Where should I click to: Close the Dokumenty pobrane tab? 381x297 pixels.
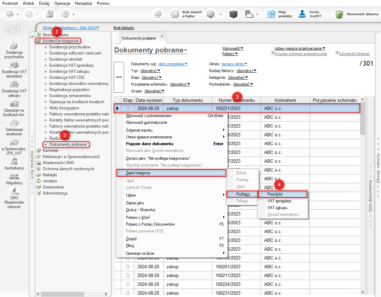[162, 36]
